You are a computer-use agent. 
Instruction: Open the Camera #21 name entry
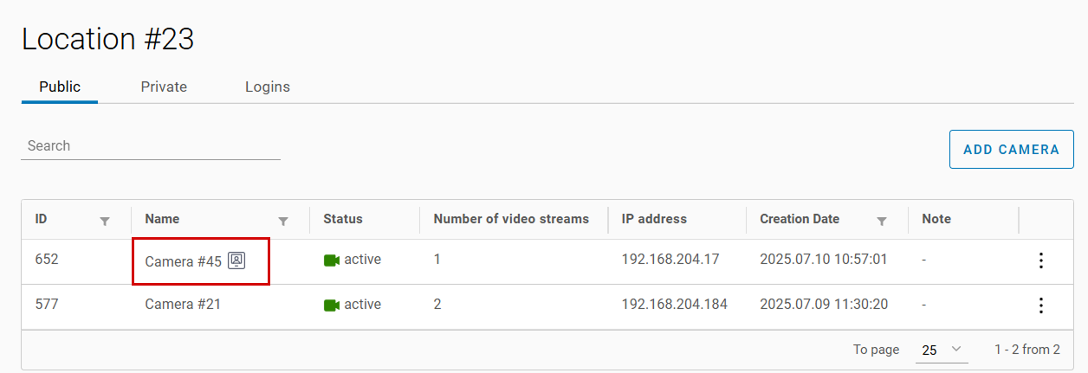click(x=183, y=305)
